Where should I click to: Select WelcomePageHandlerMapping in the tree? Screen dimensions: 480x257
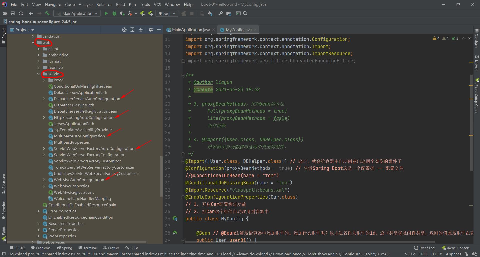pyautogui.click(x=82, y=199)
